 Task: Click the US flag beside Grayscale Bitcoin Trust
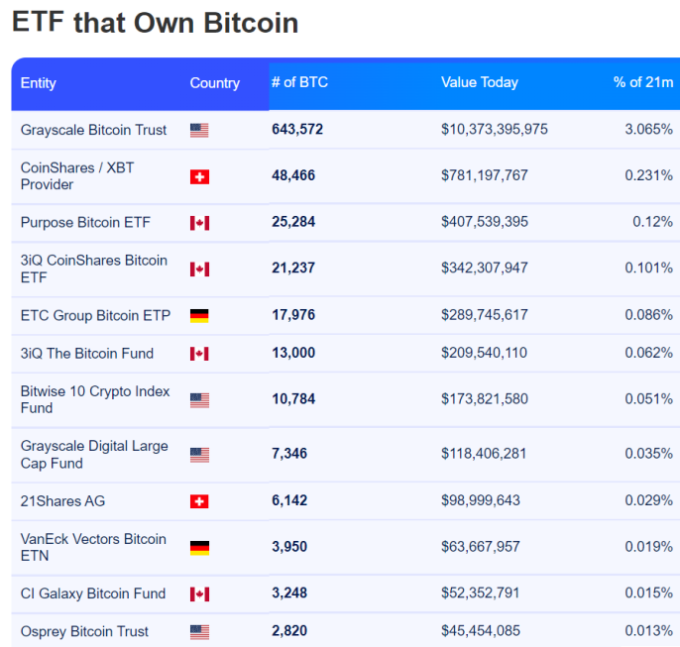[199, 130]
